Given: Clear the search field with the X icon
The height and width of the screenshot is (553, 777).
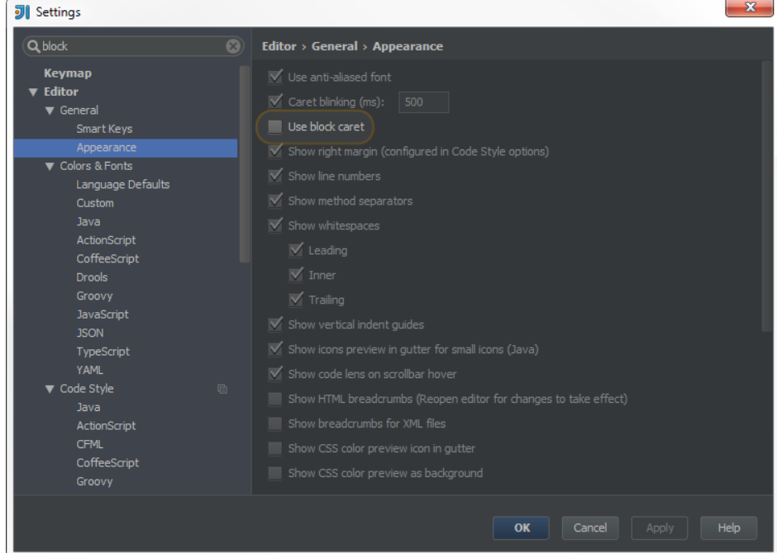Looking at the screenshot, I should (x=233, y=47).
